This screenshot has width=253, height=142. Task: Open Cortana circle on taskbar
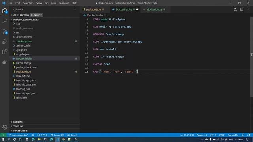click(15, 139)
